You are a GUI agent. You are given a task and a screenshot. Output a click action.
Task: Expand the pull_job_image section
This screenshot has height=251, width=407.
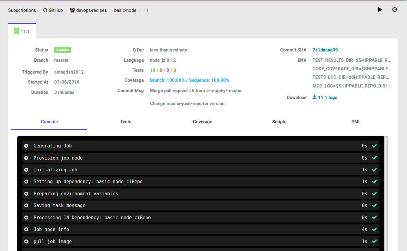click(x=26, y=242)
